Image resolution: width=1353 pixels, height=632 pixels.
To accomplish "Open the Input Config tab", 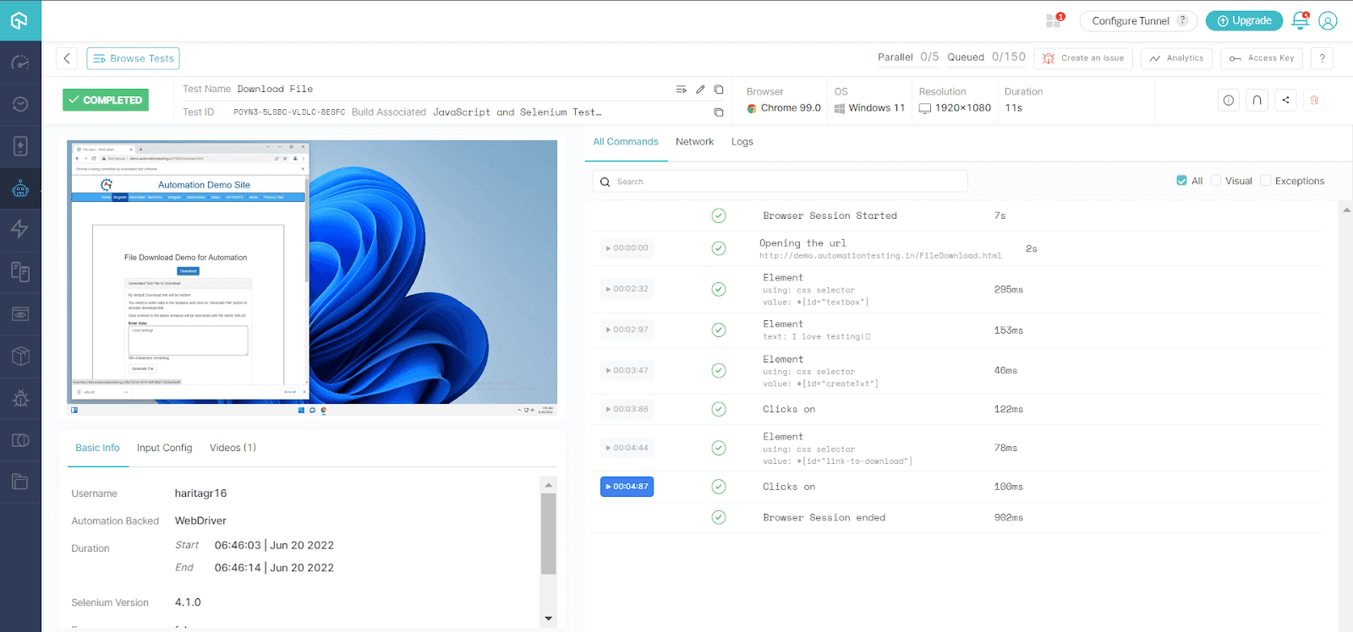I will pyautogui.click(x=164, y=448).
